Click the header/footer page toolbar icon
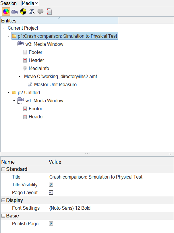 (x=49, y=12)
